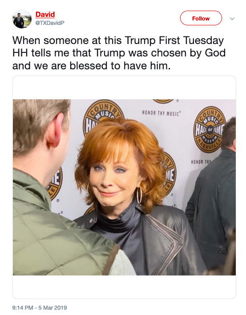Screen dimensions: 246x315
Task: Open the @TXDavidP handle link
Action: (x=50, y=23)
